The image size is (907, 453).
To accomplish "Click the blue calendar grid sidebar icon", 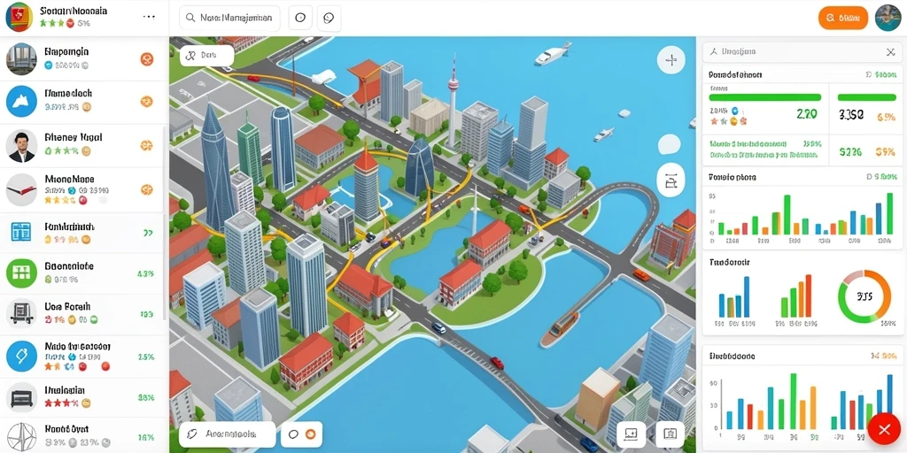I will click(x=21, y=233).
